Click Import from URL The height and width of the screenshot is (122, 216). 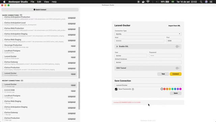tap(174, 26)
